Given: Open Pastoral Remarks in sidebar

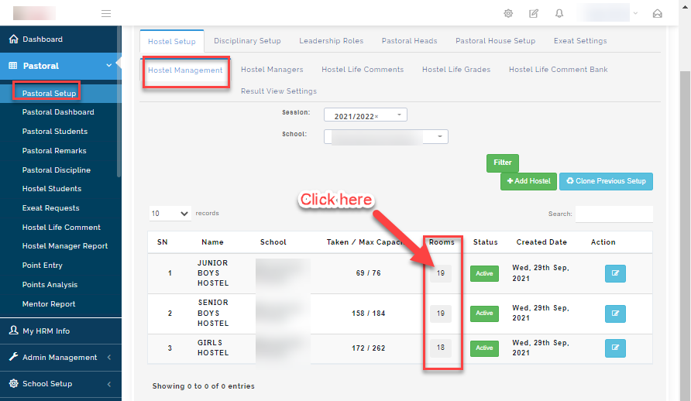Looking at the screenshot, I should (x=54, y=150).
